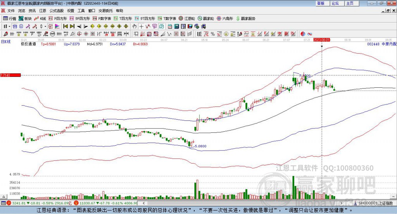Jump to first bar icon
This screenshot has height=214, width=397.
65,26
